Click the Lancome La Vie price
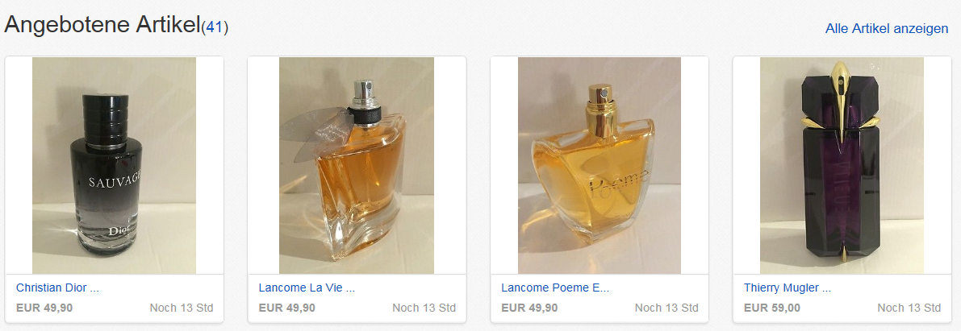 coord(286,308)
